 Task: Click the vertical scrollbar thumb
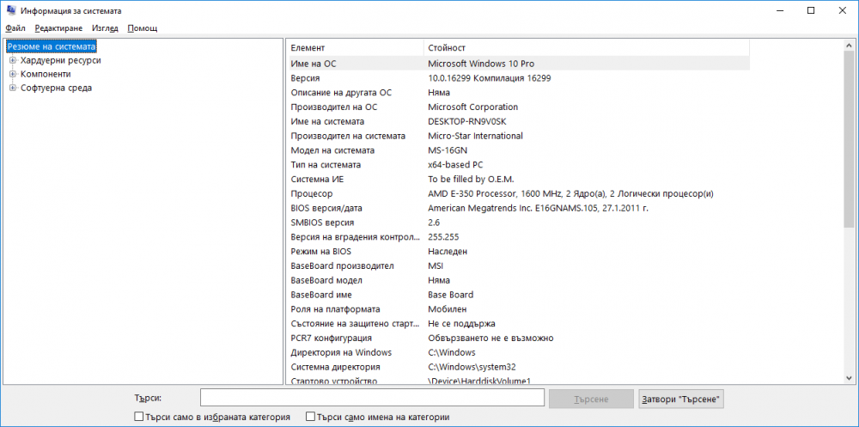(x=849, y=139)
